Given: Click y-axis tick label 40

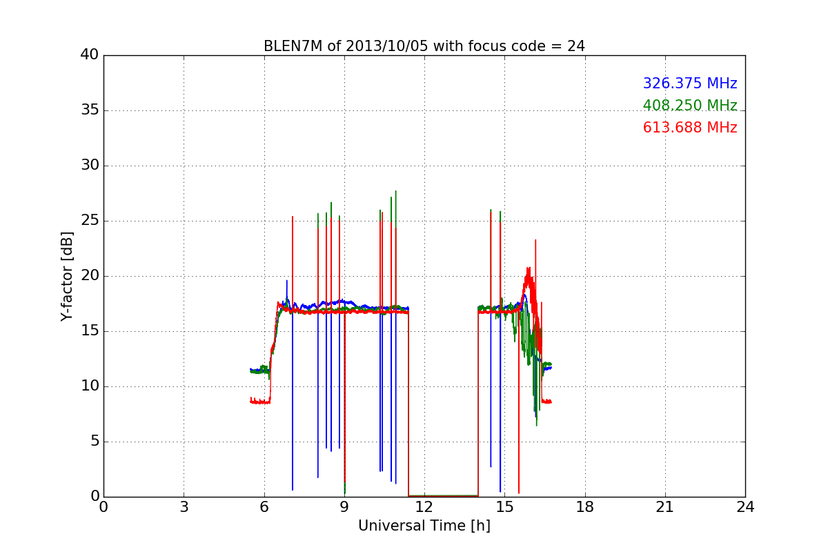Looking at the screenshot, I should point(90,55).
